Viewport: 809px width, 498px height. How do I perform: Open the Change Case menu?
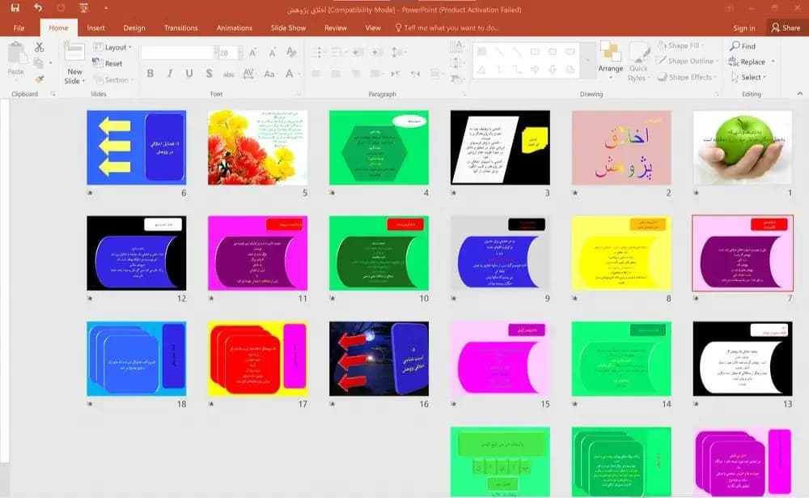[269, 74]
